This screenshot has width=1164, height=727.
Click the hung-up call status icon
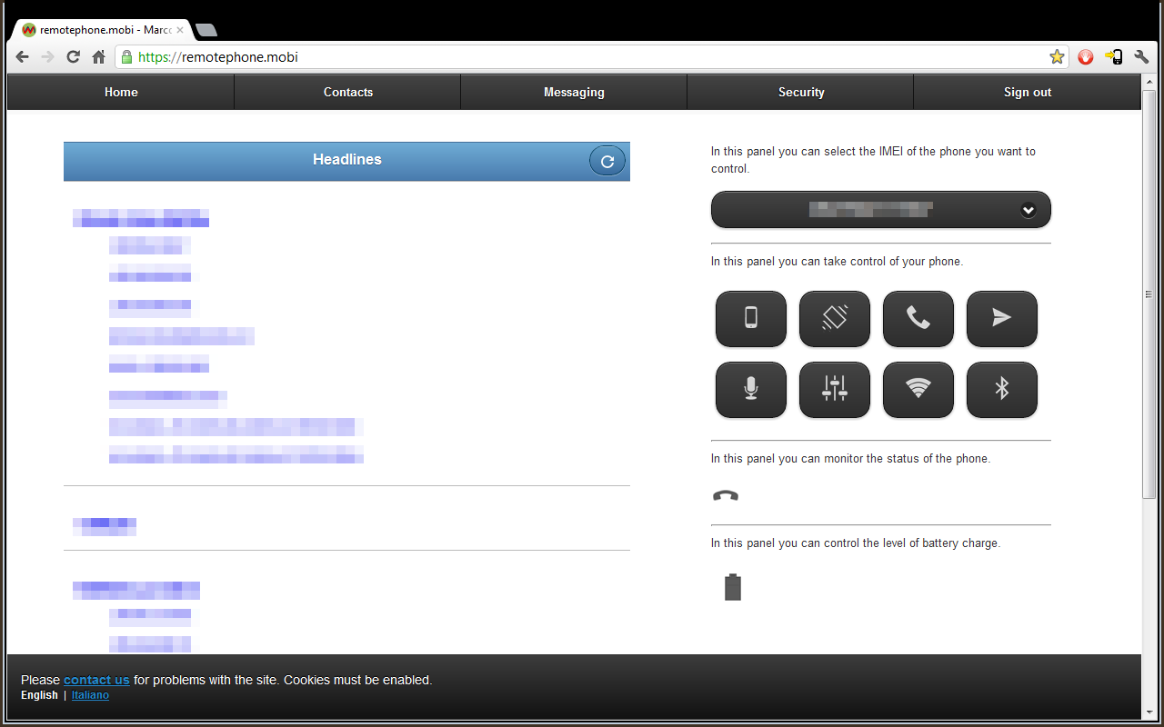[726, 495]
